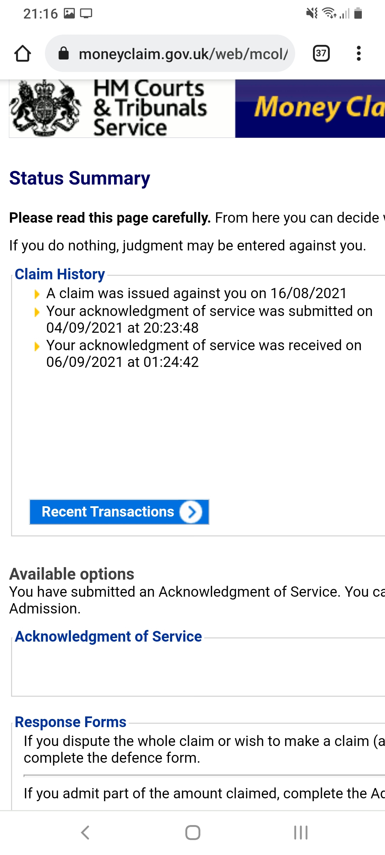Screen dimensions: 385x855
Task: Tap the screenshot notification image icon
Action: coord(69,14)
